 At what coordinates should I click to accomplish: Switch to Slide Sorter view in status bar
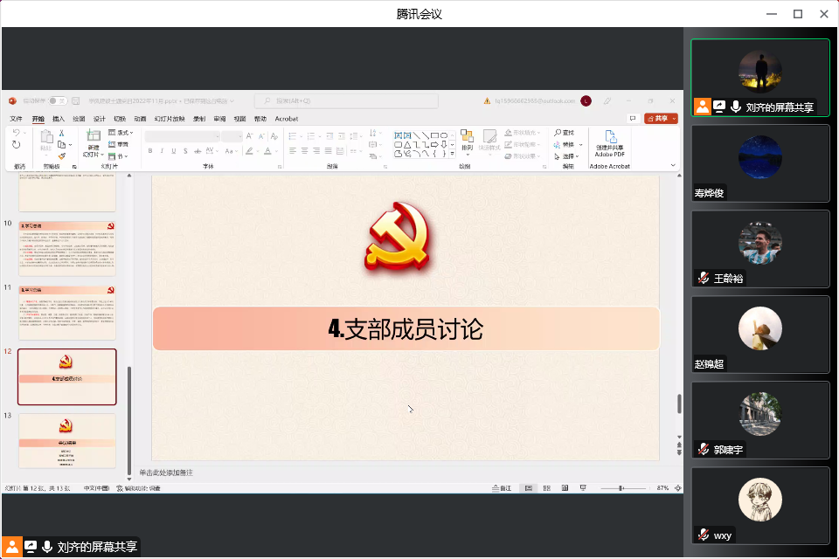pos(546,487)
